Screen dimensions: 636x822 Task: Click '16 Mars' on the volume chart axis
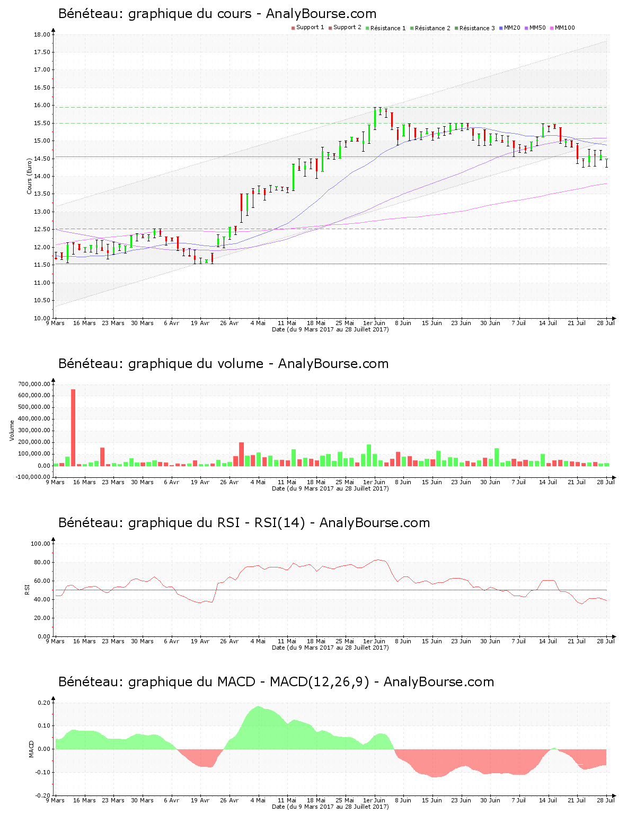84,482
